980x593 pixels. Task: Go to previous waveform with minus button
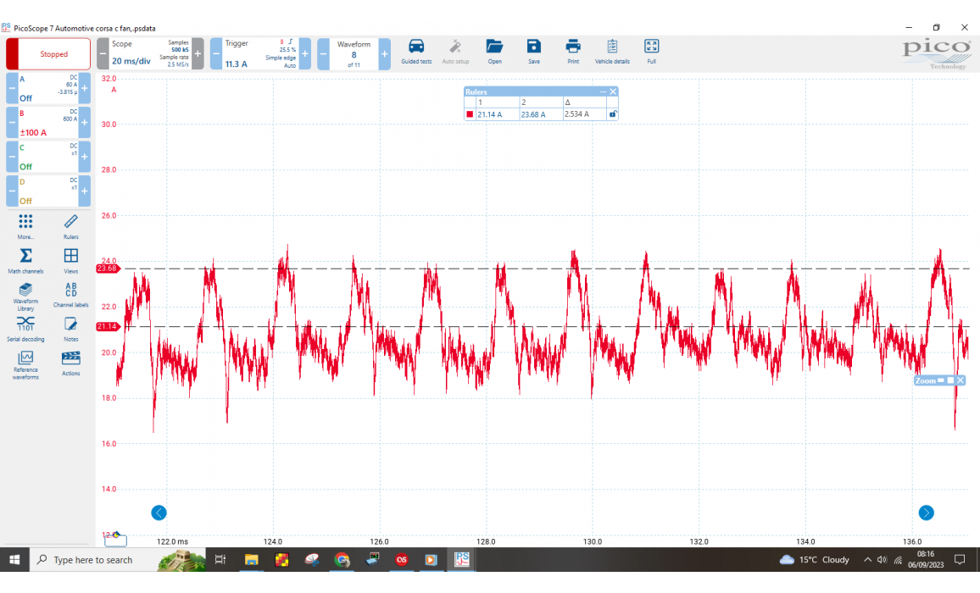coord(324,53)
